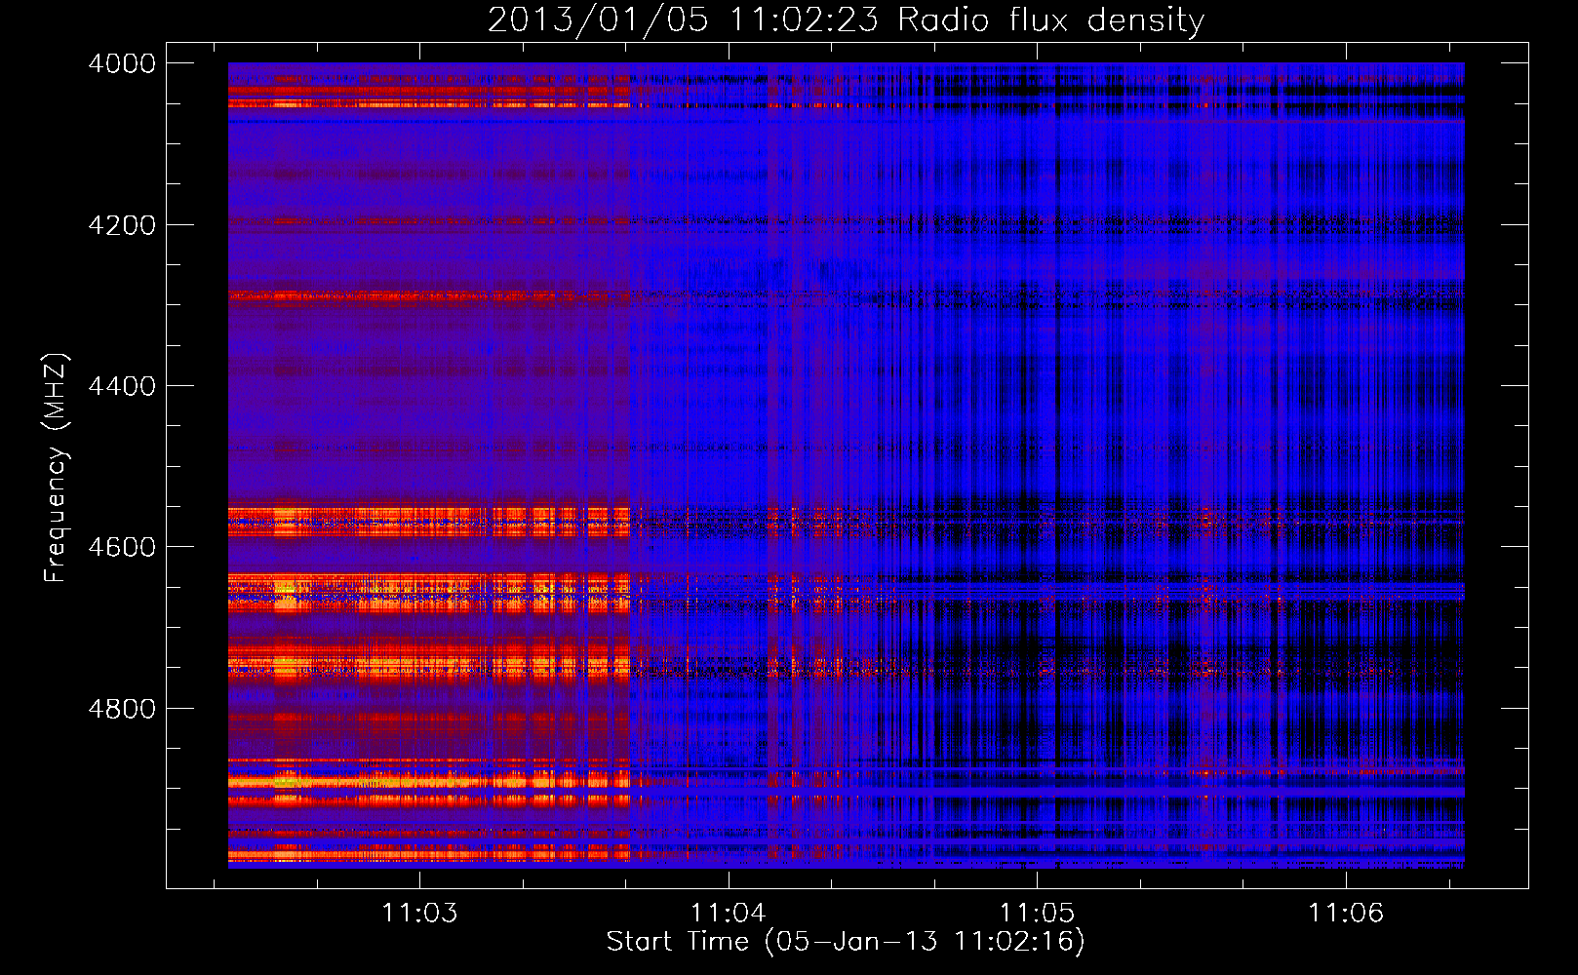
Task: Click the 11:03 time axis label
Action: pyautogui.click(x=419, y=913)
